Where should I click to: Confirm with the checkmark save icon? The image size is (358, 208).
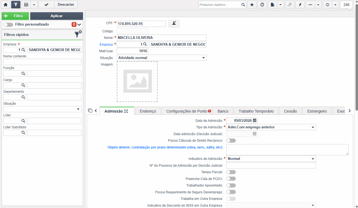tap(47, 5)
